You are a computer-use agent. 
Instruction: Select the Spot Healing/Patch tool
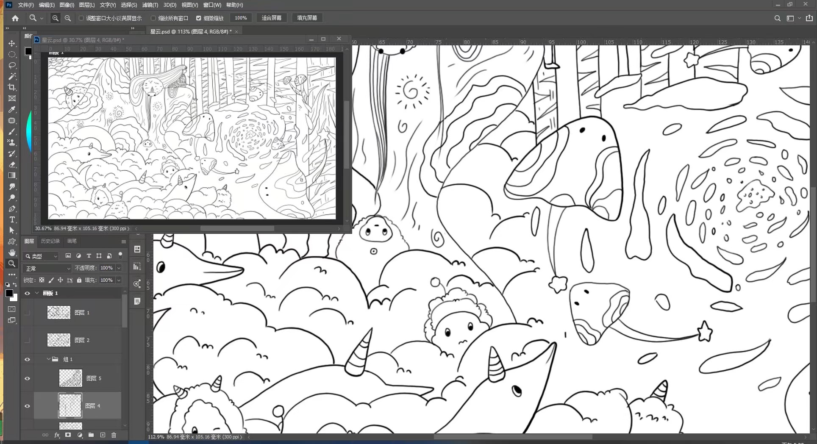click(x=12, y=121)
